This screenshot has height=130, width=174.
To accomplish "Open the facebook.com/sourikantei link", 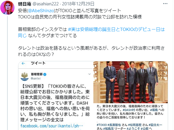I will coord(52,126).
